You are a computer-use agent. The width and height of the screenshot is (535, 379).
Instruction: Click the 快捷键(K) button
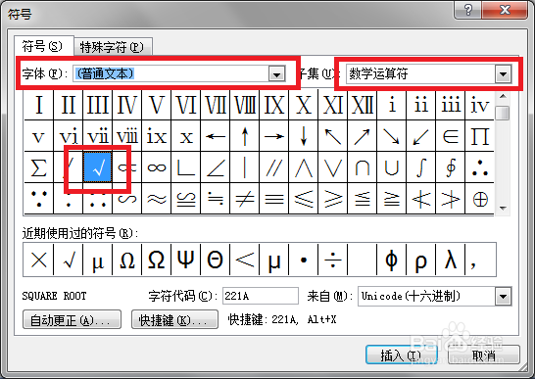tap(174, 319)
